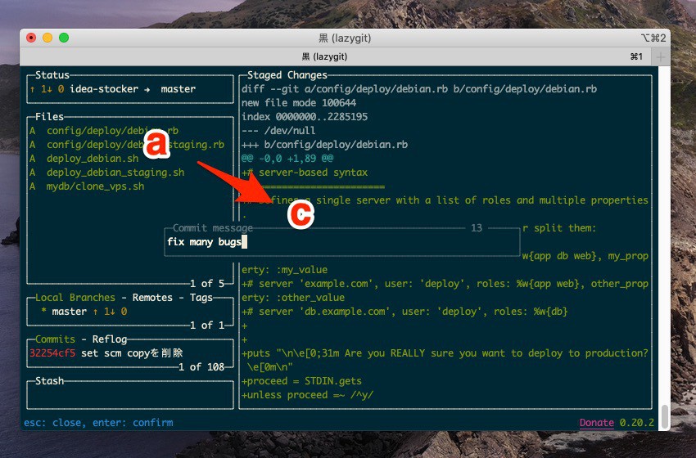Click the Staged Changes panel title
This screenshot has width=696, height=458.
pyautogui.click(x=287, y=75)
